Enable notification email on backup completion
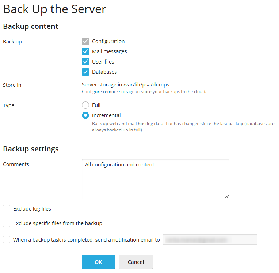The width and height of the screenshot is (279, 273). (x=7, y=239)
